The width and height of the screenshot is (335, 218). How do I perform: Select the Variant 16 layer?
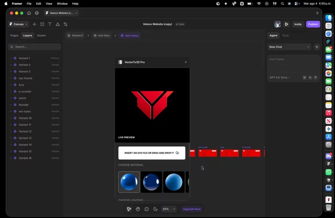[35, 158]
